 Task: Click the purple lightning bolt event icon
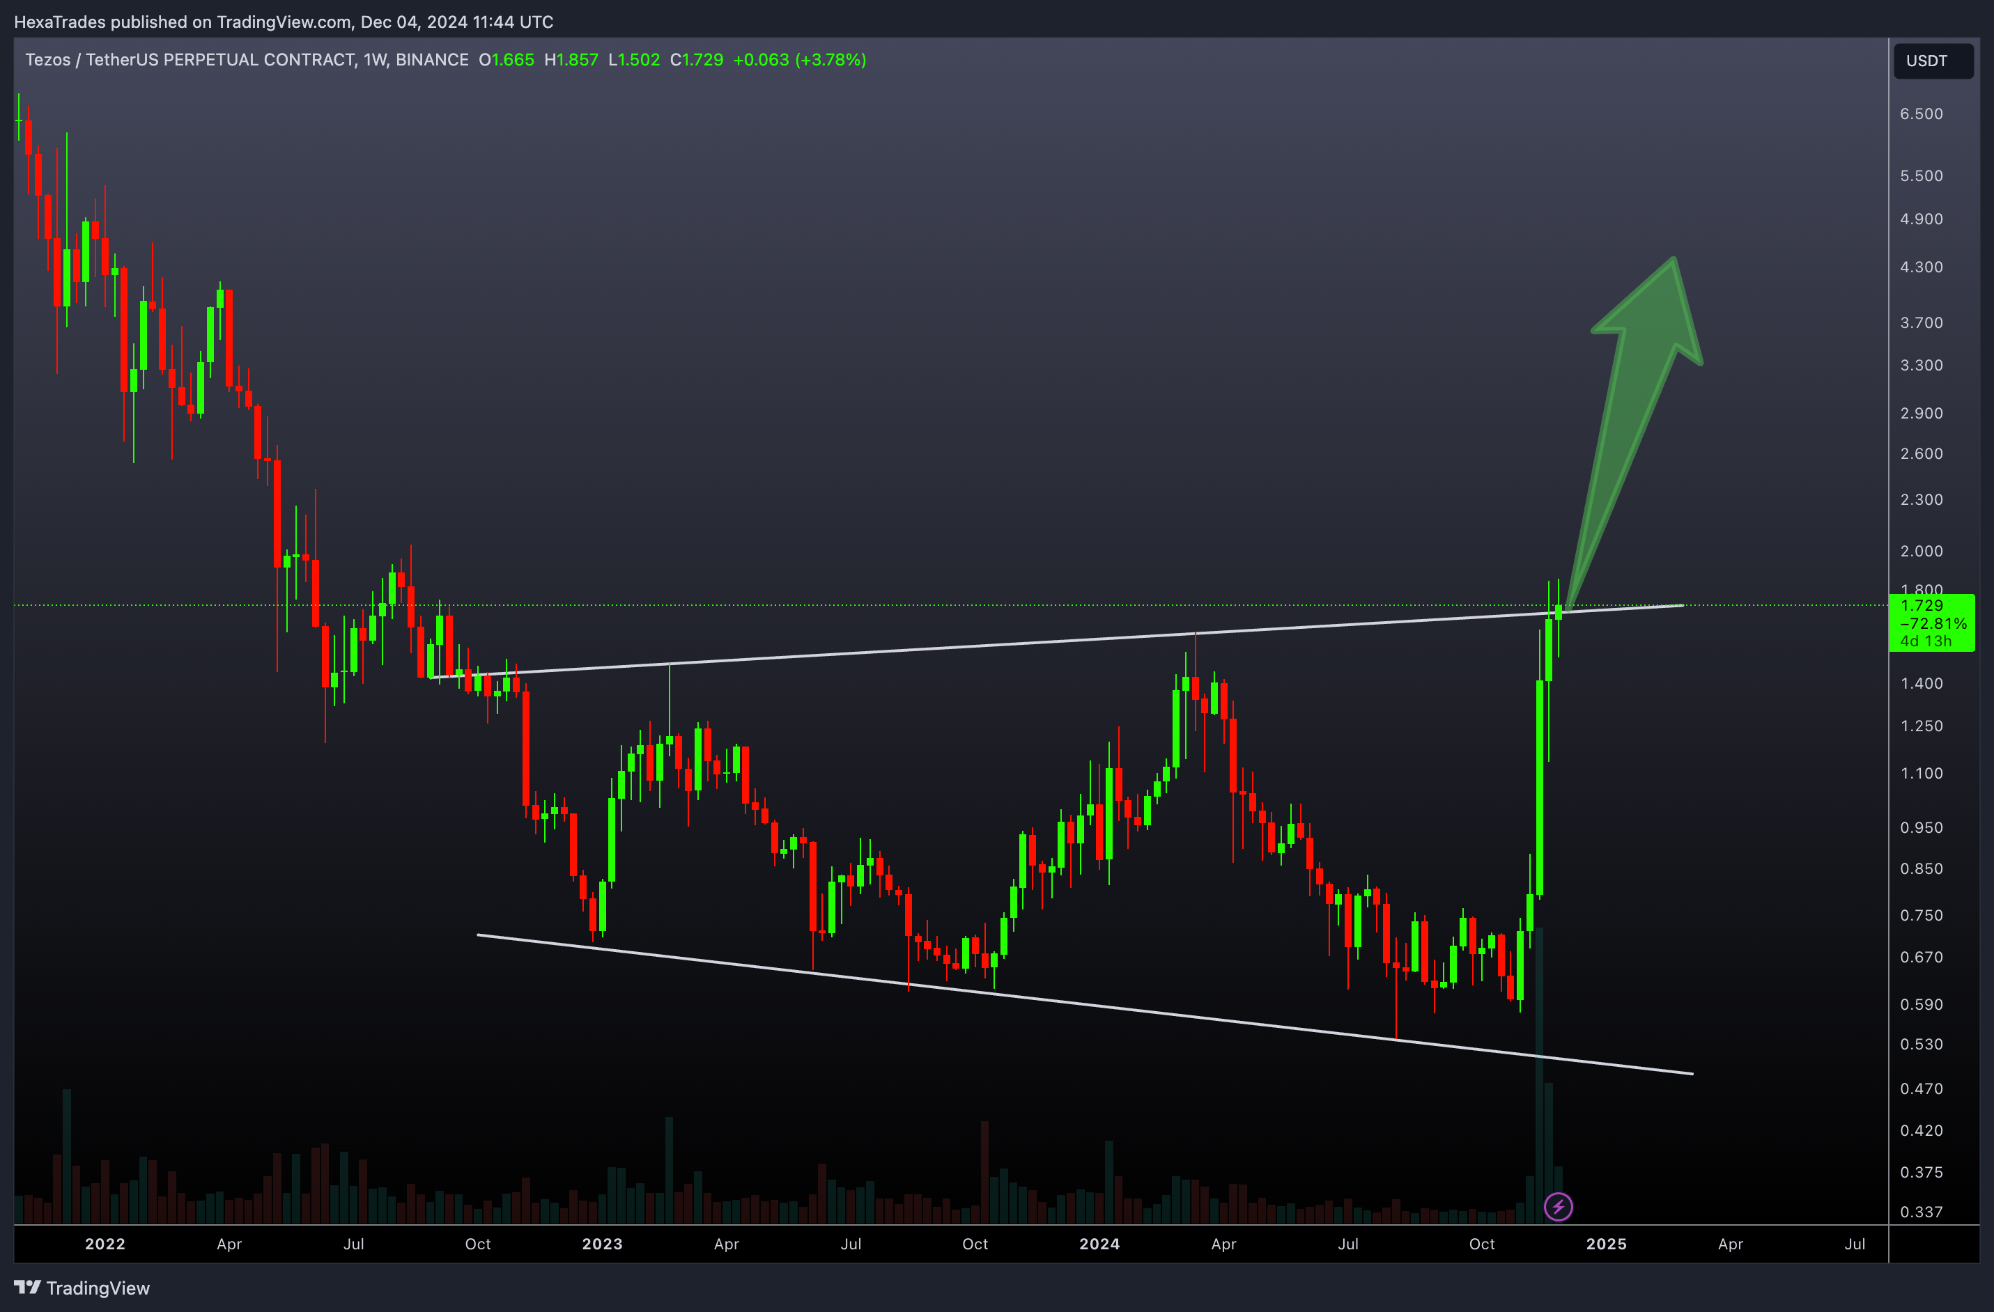coord(1557,1207)
